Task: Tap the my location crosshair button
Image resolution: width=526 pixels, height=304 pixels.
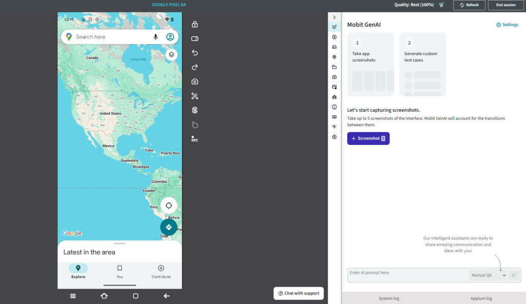Action: click(x=168, y=205)
